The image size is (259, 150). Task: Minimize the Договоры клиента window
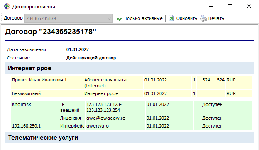click(x=211, y=7)
